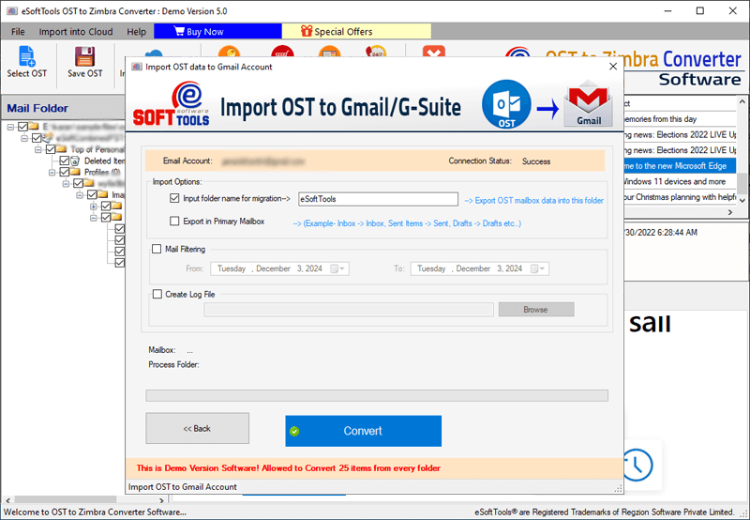Click the Special Offers menu item
Screen dimensions: 750x520
(x=356, y=32)
